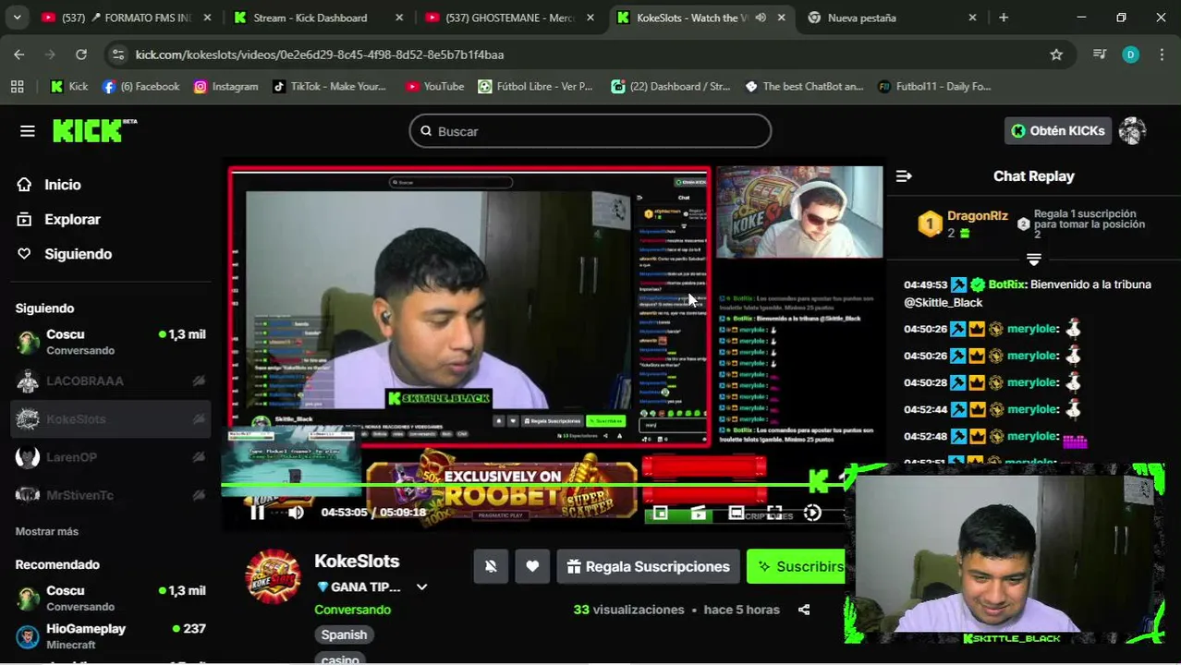The image size is (1181, 665).
Task: View site information icon in address bar
Action: click(x=118, y=54)
